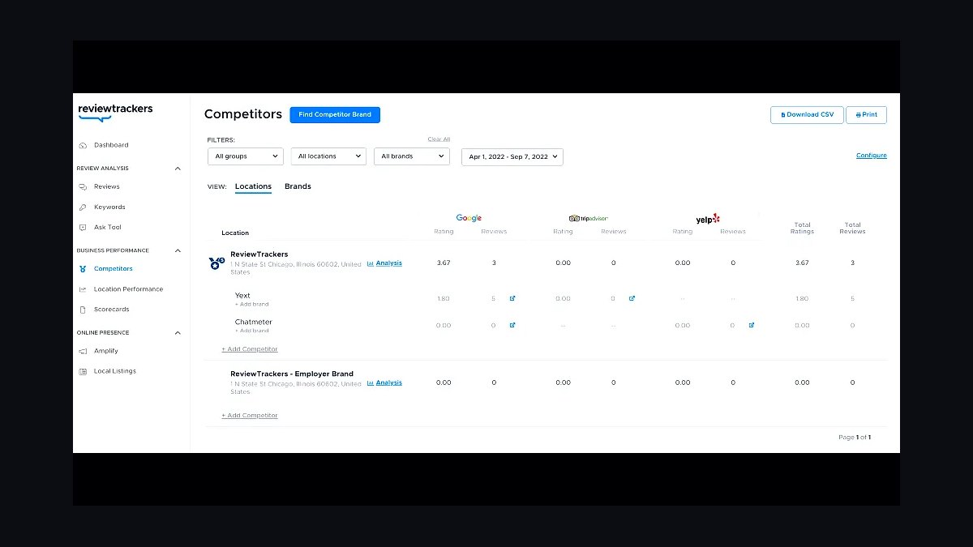Screen dimensions: 973x547
Task: Collapse the Business Performance section
Action: point(178,250)
